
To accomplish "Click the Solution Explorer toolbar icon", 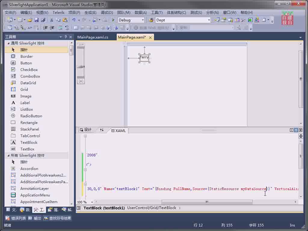I will tap(217, 20).
